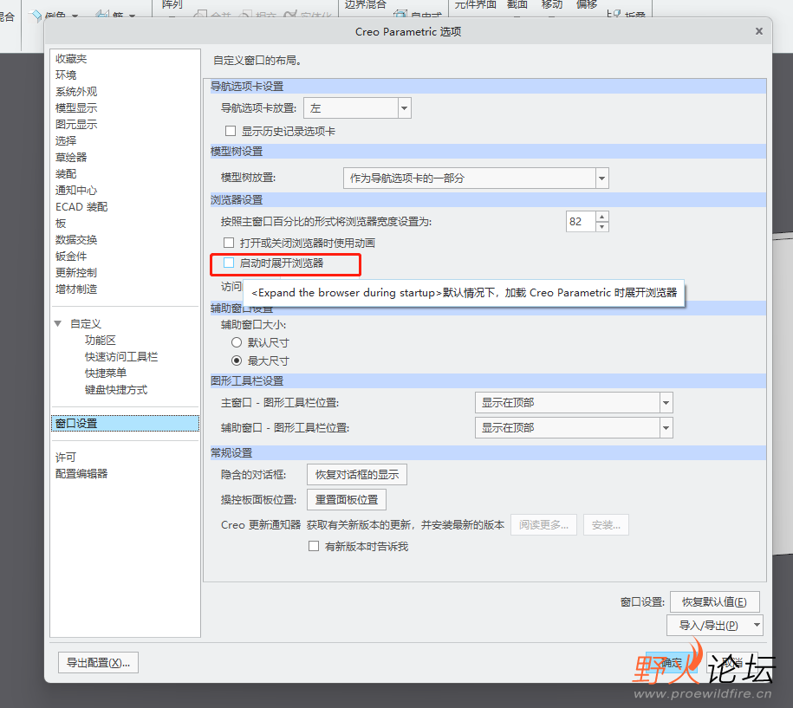Open 配置编辑器
Viewport: 793px width, 708px height.
tap(81, 474)
